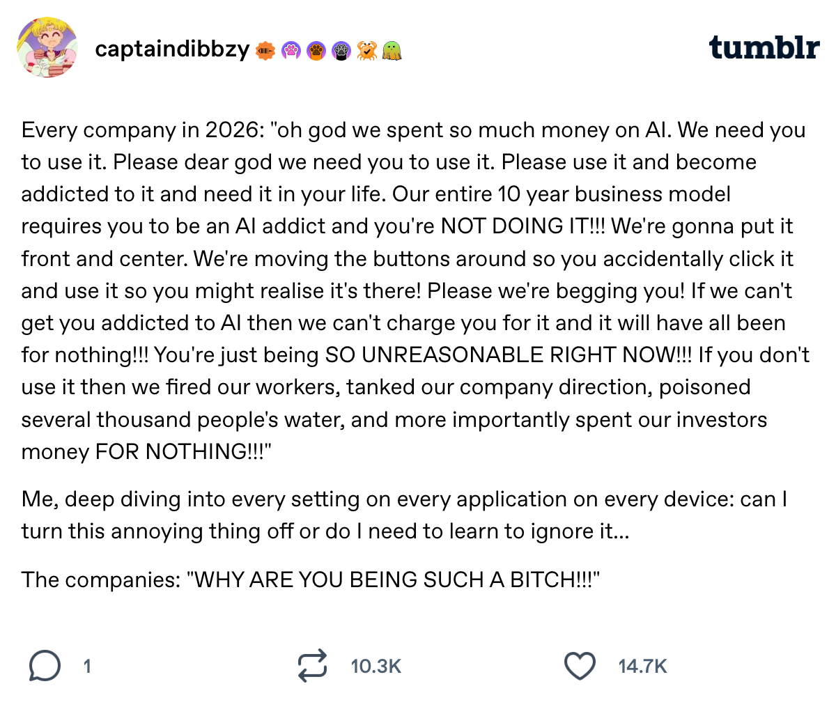
Task: Click the pink paw print badge
Action: 291,51
